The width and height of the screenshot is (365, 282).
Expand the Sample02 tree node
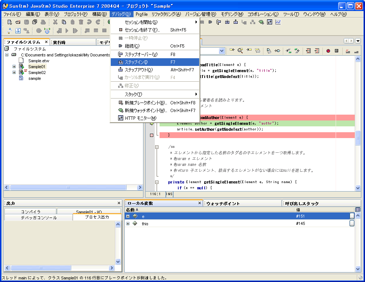point(14,72)
